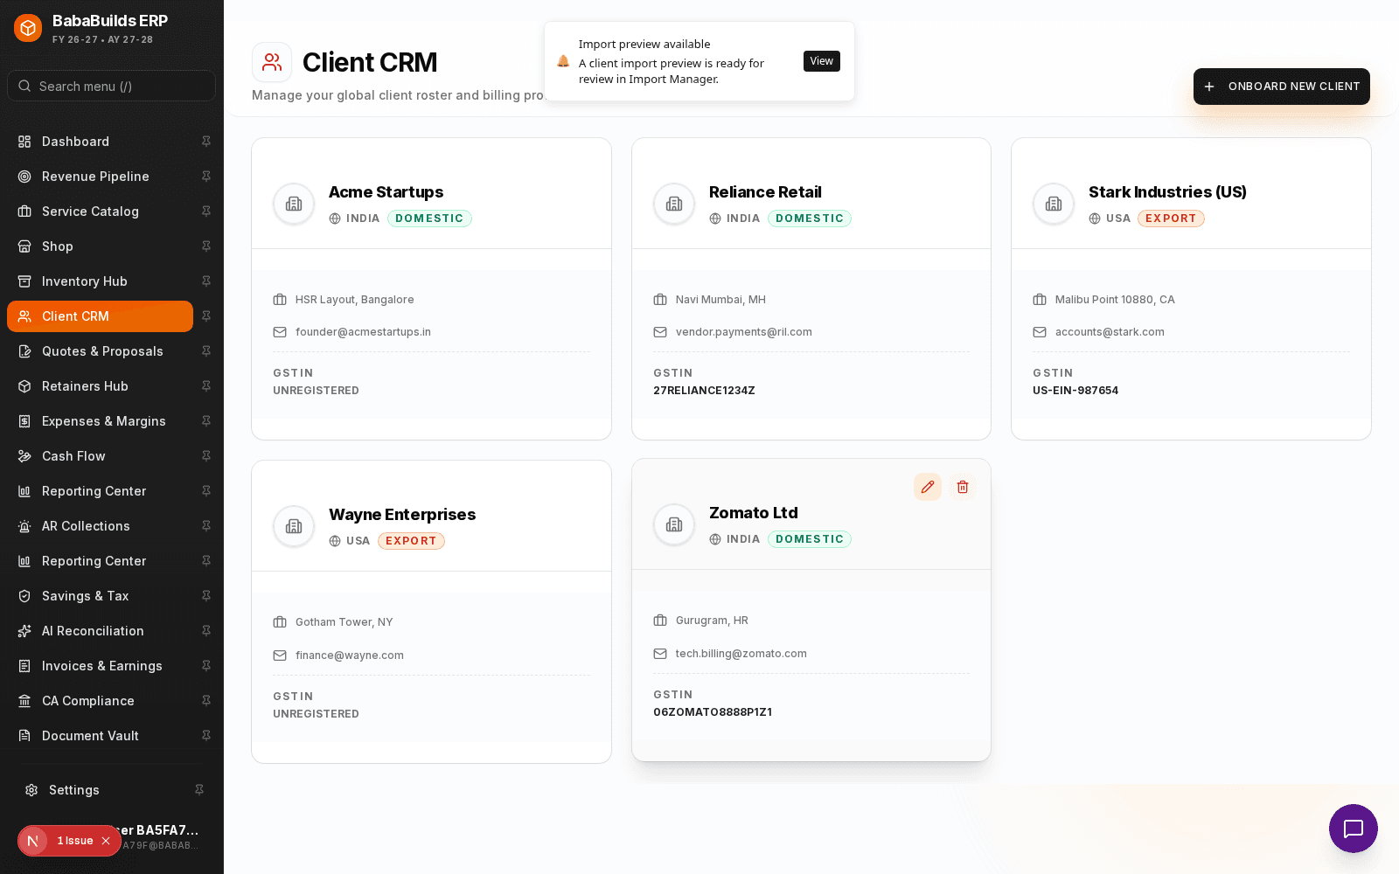
Task: Click the notification bell icon
Action: [x=563, y=61]
